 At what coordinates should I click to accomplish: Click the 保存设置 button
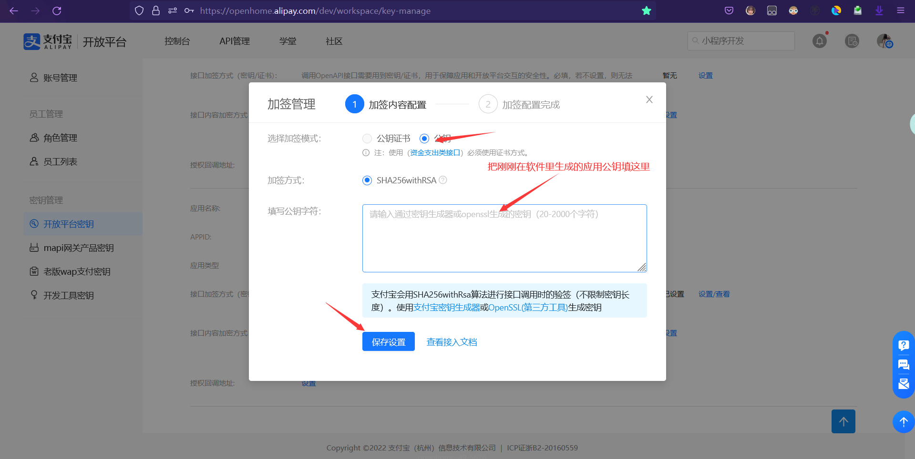(389, 341)
